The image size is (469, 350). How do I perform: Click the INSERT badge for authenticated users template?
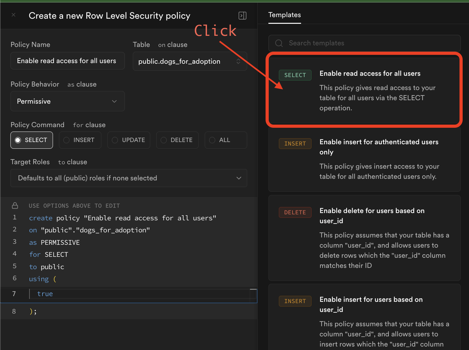tap(295, 144)
